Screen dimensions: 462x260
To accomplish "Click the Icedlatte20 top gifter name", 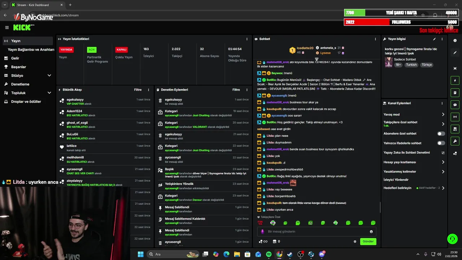I will coord(305,48).
